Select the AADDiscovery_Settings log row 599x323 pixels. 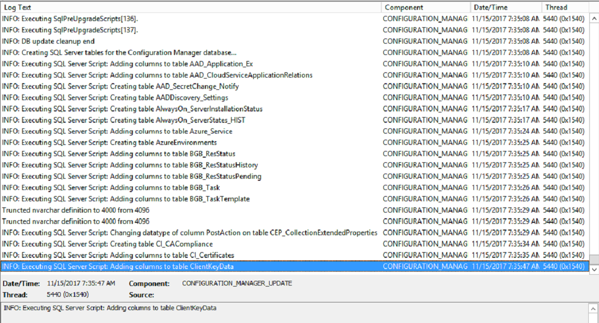coord(294,97)
